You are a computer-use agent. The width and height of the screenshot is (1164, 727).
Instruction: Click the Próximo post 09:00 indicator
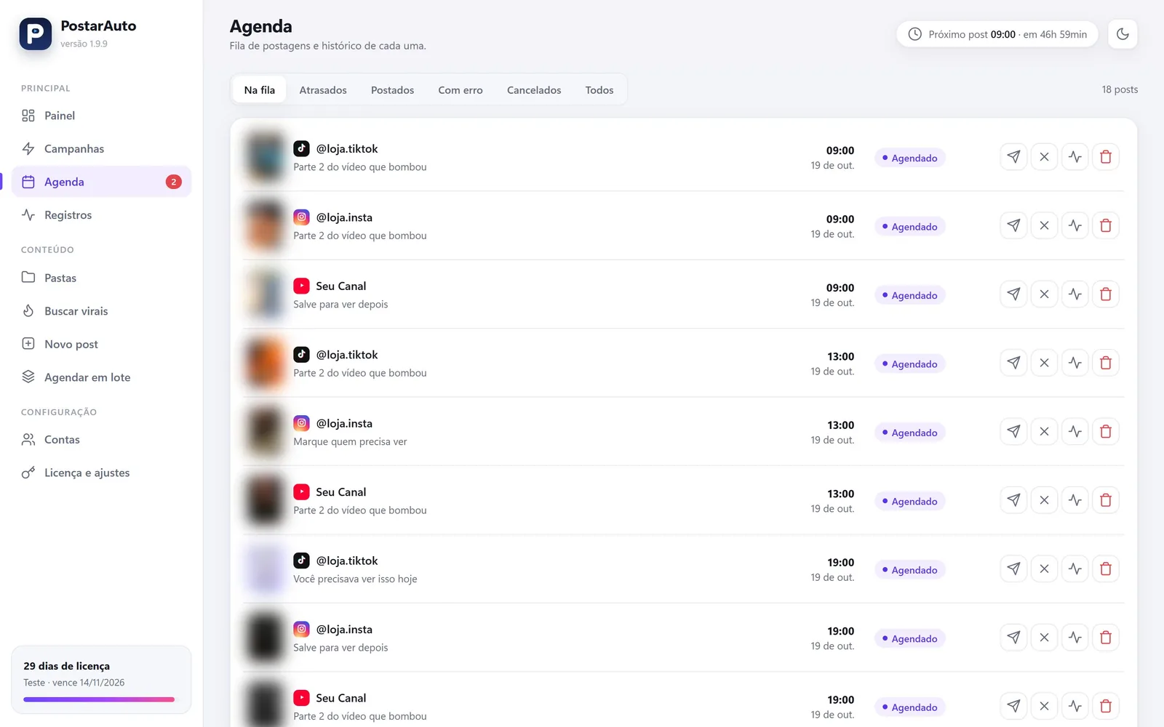(x=997, y=34)
